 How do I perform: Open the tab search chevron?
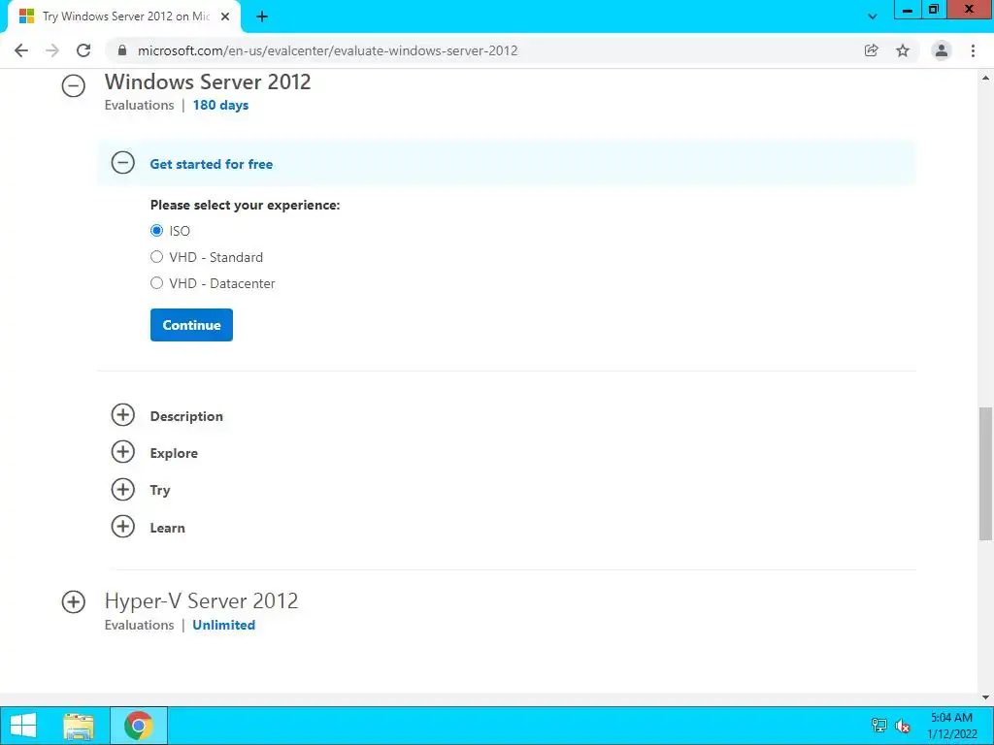[873, 17]
